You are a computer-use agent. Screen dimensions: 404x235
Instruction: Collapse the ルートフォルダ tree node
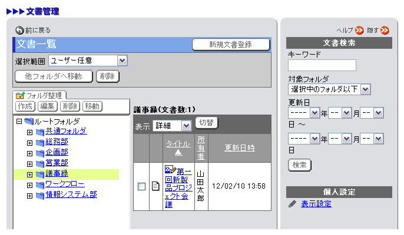tap(19, 121)
